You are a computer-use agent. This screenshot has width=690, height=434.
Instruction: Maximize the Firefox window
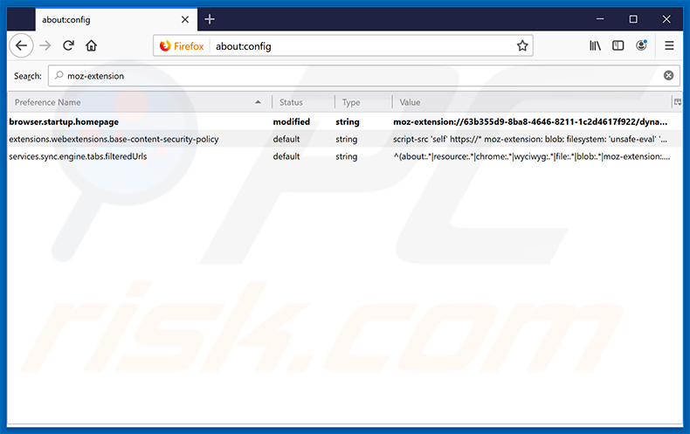(x=633, y=19)
